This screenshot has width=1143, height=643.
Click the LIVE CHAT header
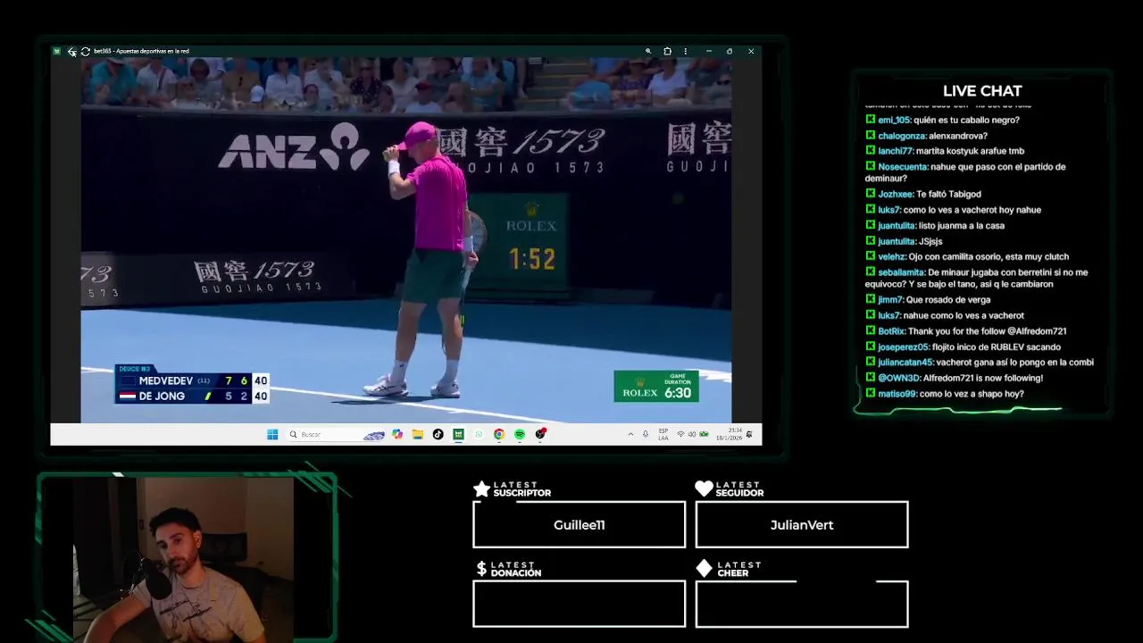(982, 91)
